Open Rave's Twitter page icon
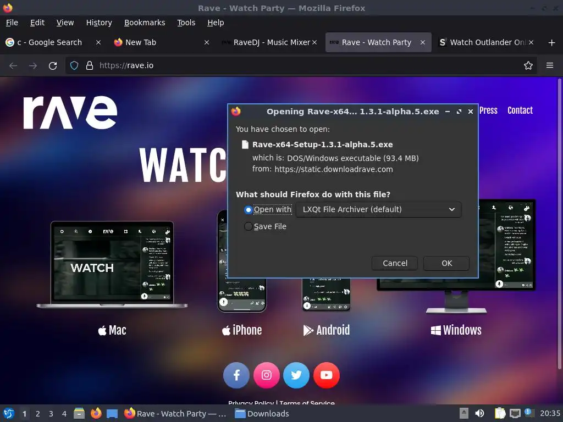 pos(296,375)
